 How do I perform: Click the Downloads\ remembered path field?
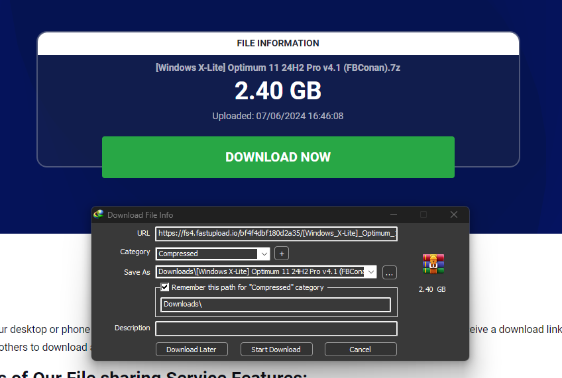click(276, 305)
